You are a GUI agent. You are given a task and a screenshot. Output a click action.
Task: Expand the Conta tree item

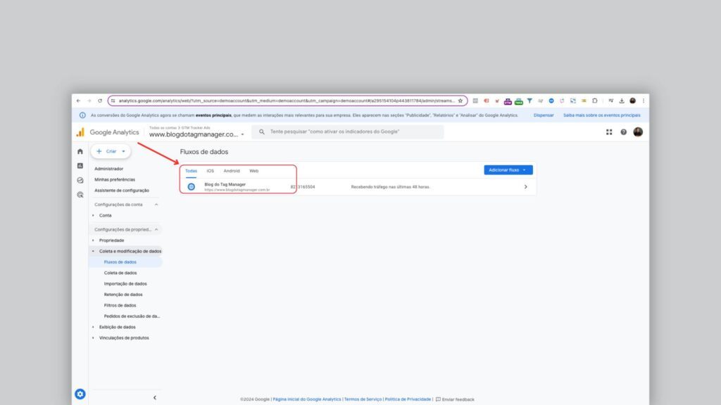[x=94, y=215]
